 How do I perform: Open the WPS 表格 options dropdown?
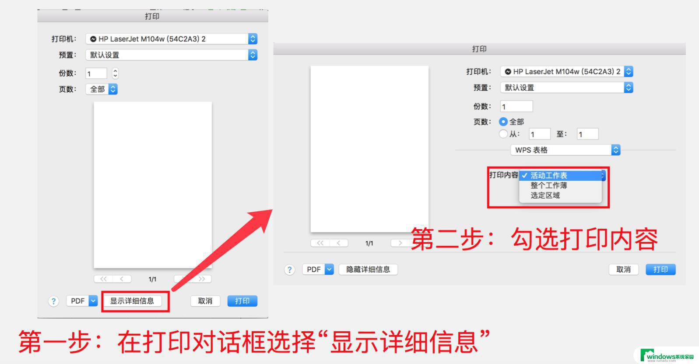[x=566, y=150]
